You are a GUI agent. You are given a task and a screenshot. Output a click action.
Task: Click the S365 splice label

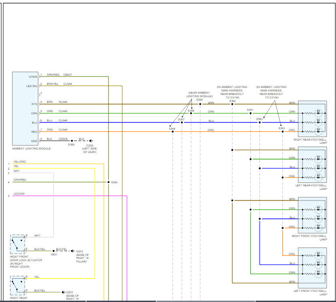tap(200, 100)
